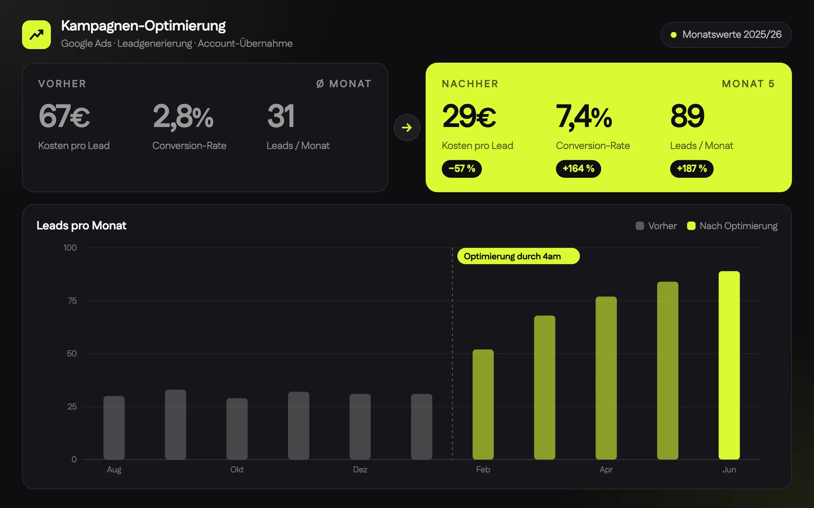Click the 100 y-axis label
This screenshot has height=508, width=814.
click(x=70, y=248)
